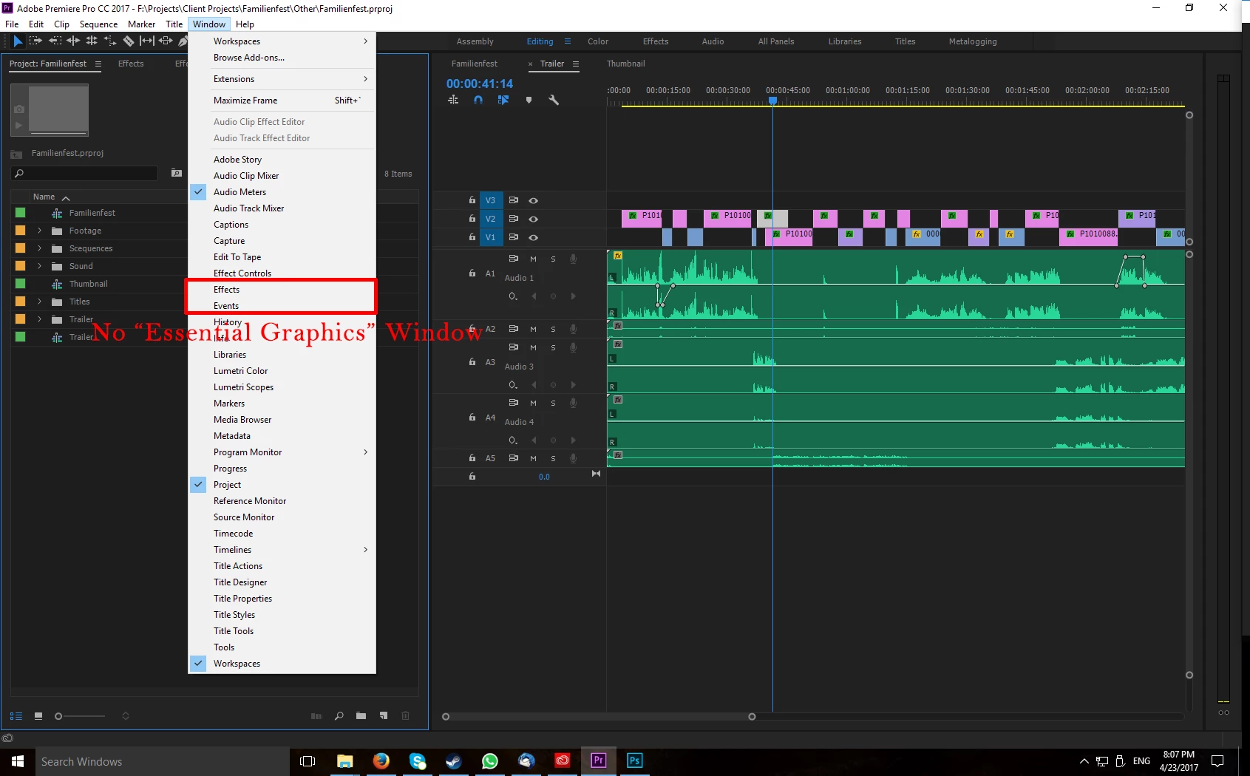This screenshot has height=776, width=1250.
Task: Select the Selection tool arrow
Action: (18, 41)
